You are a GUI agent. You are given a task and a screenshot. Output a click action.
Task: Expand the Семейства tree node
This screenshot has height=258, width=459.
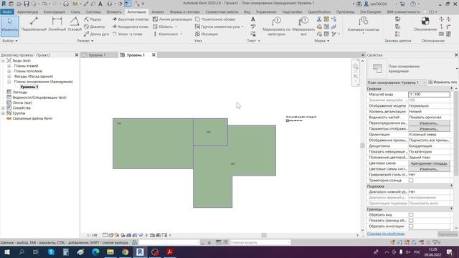coord(3,108)
